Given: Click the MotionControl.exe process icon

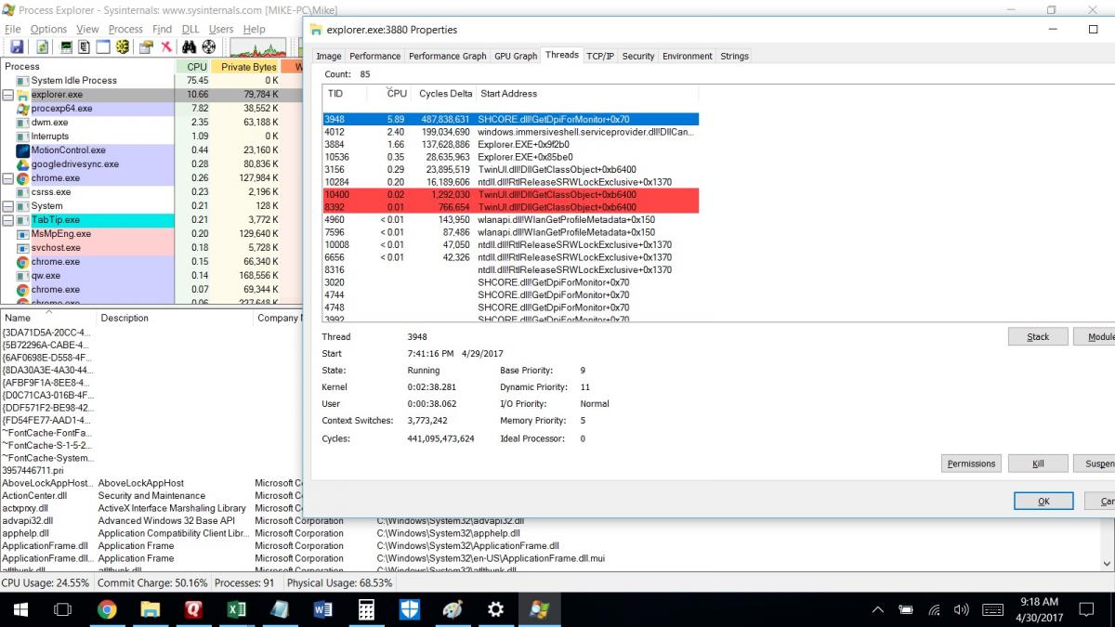Looking at the screenshot, I should [x=23, y=150].
